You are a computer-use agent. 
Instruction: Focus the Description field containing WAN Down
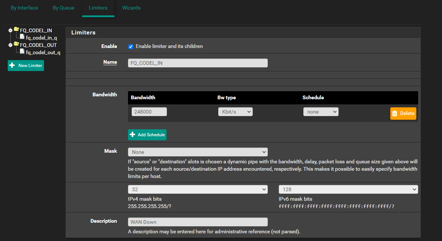(x=198, y=222)
